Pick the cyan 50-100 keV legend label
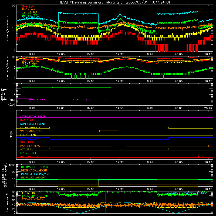216x216 pixels. click(31, 17)
